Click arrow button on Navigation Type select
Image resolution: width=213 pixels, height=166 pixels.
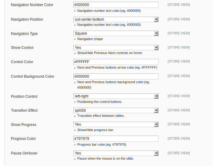(x=156, y=33)
